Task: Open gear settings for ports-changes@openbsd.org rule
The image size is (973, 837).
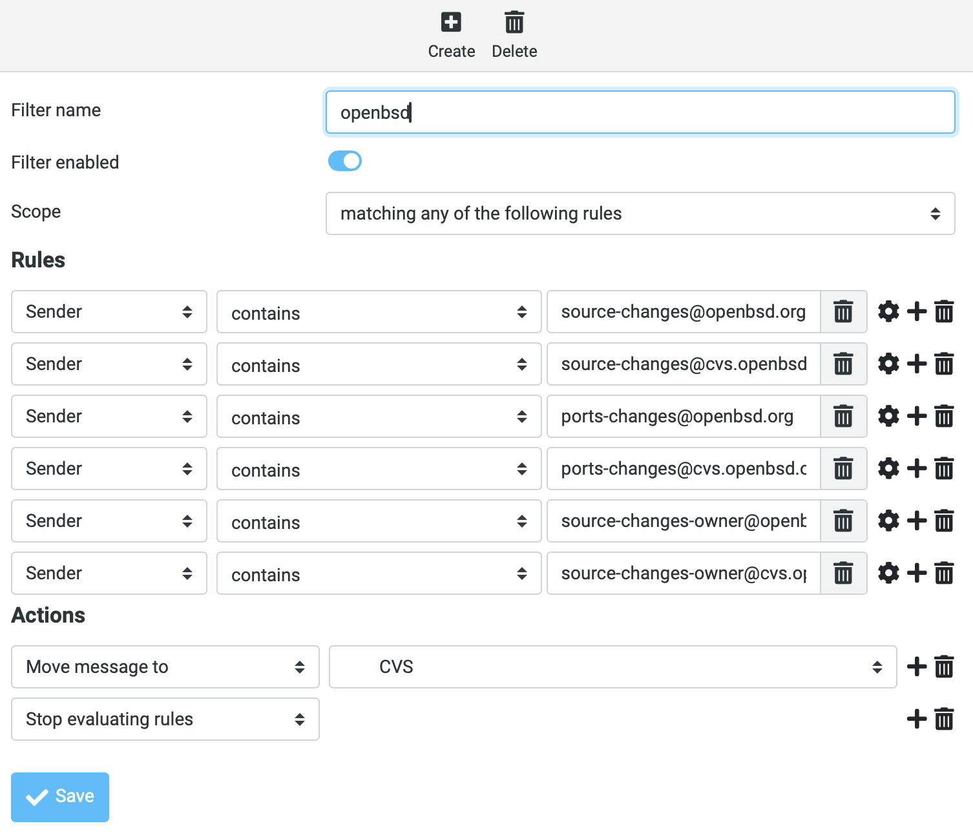Action: (x=888, y=416)
